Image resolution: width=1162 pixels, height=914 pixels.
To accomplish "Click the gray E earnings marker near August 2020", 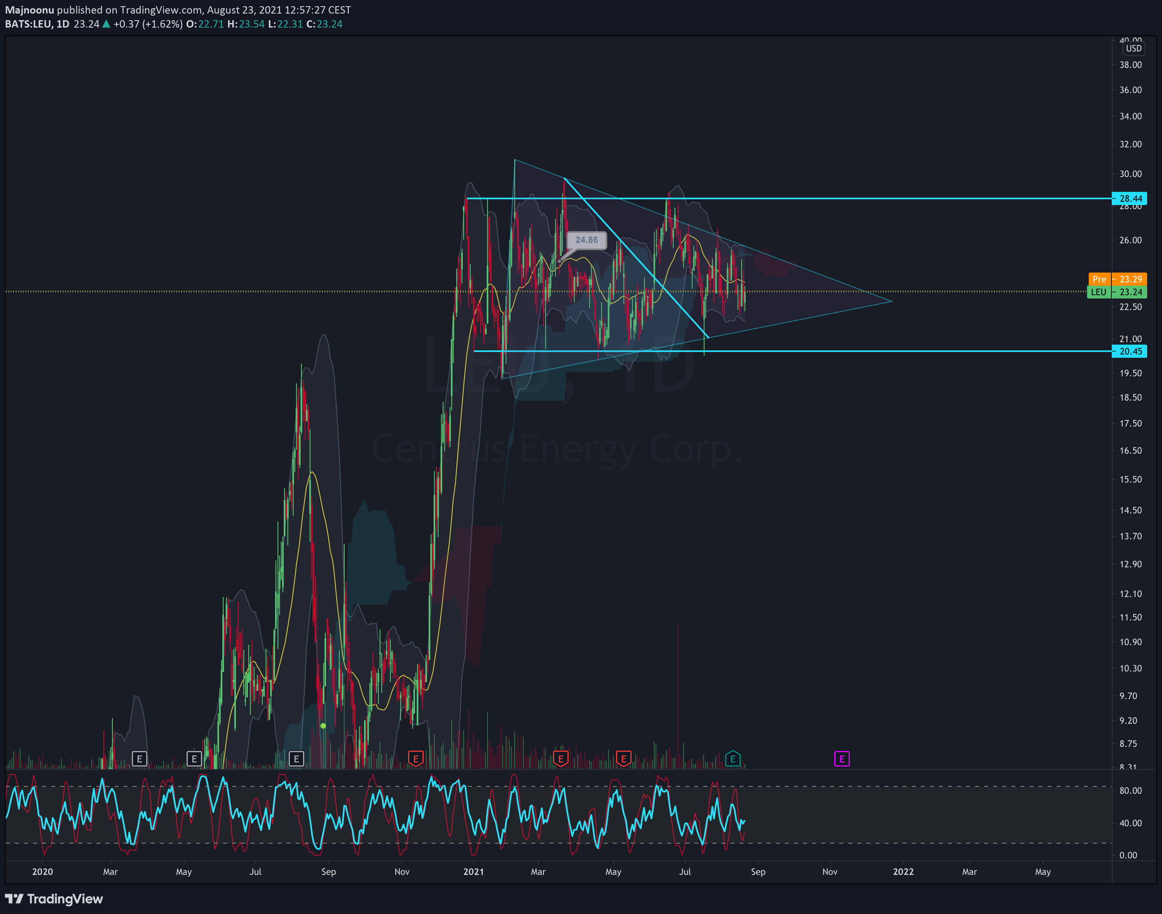I will 296,758.
